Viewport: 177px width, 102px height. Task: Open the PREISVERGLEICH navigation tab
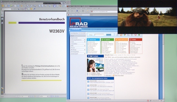[x=110, y=29]
